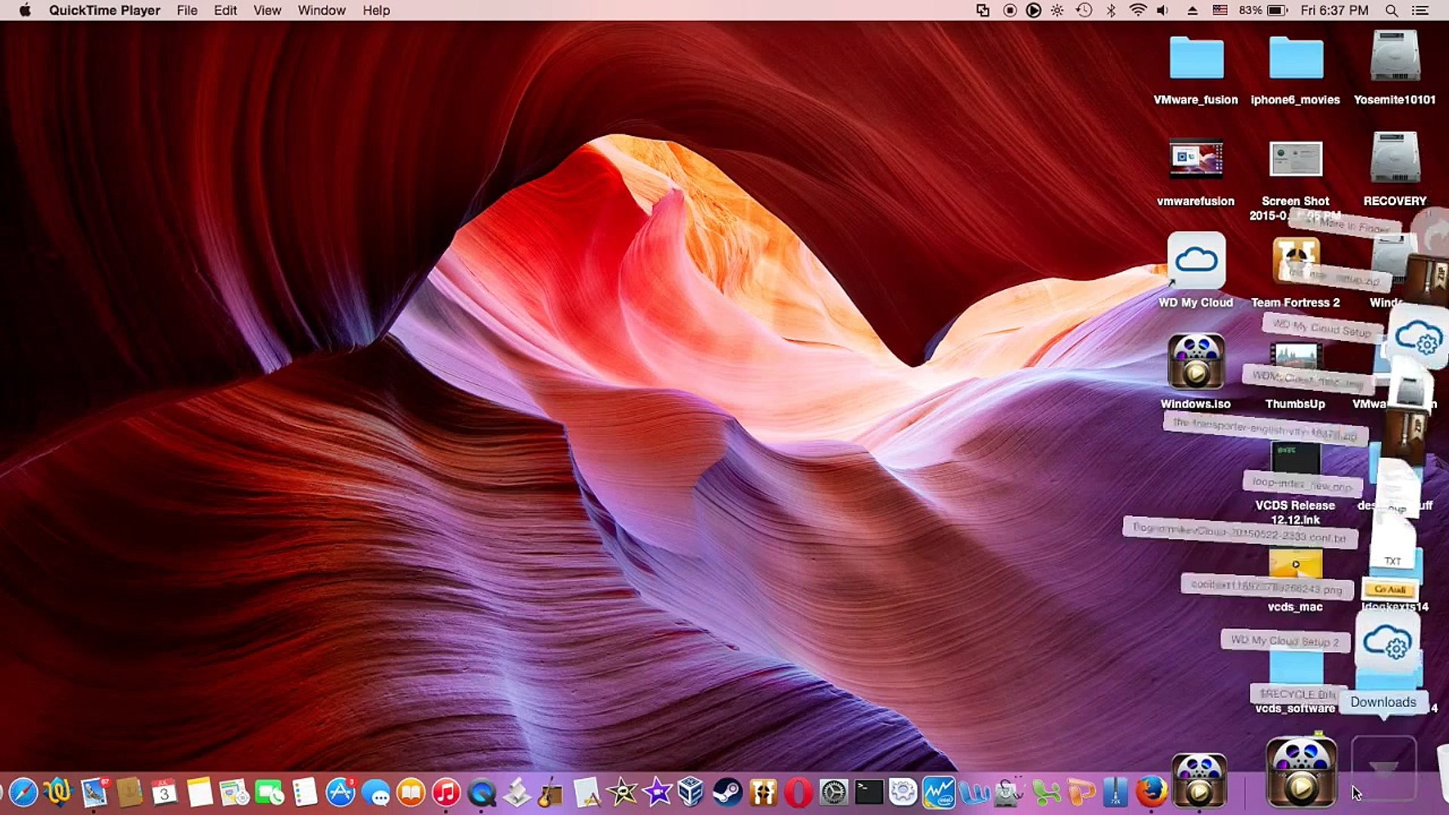Open the Mac App Store dock icon

pyautogui.click(x=340, y=792)
